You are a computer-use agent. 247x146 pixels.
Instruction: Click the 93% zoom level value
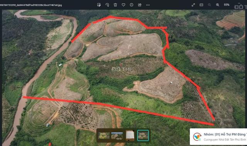[227, 5]
